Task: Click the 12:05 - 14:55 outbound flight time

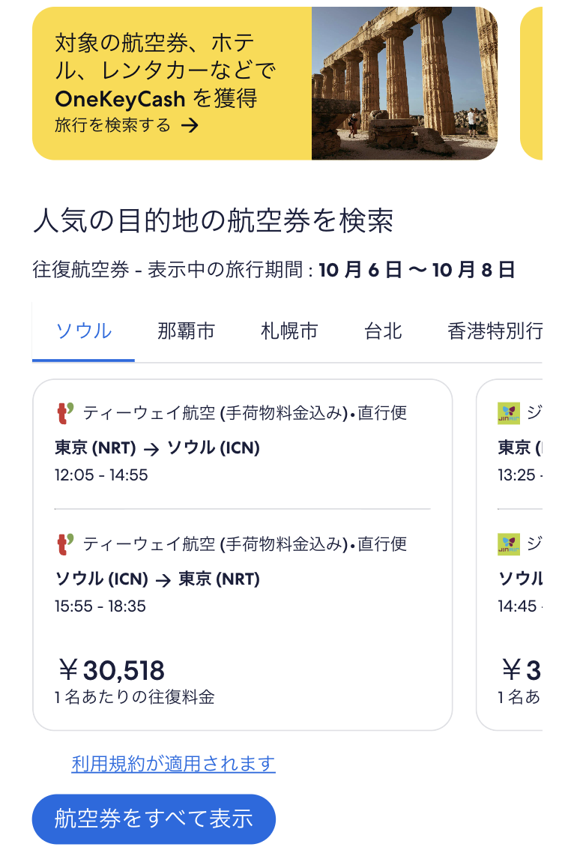Action: click(x=101, y=475)
